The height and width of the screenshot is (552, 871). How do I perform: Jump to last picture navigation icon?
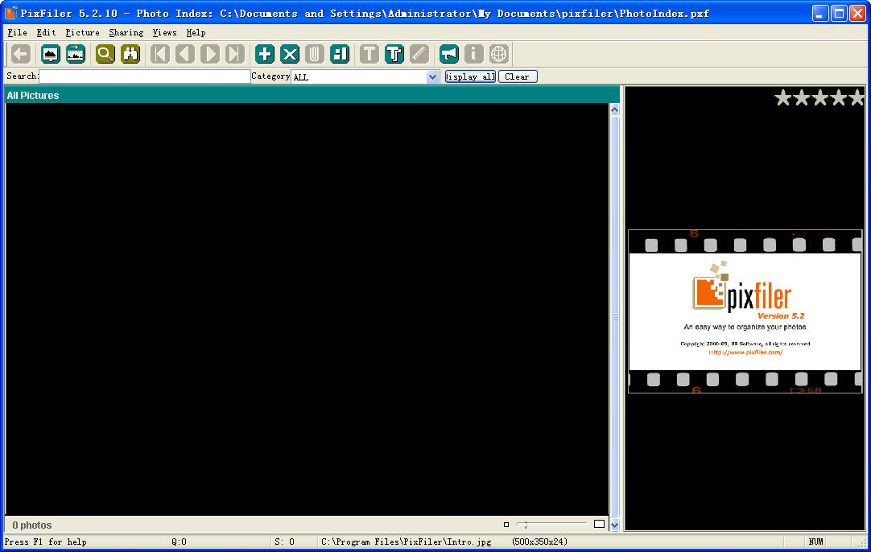[235, 54]
